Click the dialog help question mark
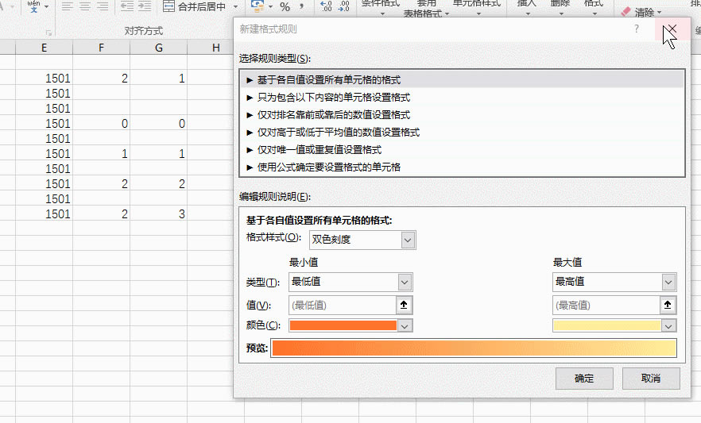Screen dimensions: 701x423 (637, 29)
